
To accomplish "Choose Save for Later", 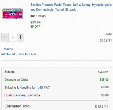I will (x=27, y=54).
